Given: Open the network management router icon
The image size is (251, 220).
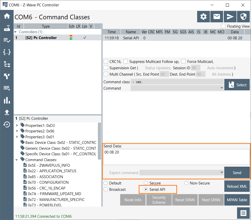Looking at the screenshot, I should 7,28.
